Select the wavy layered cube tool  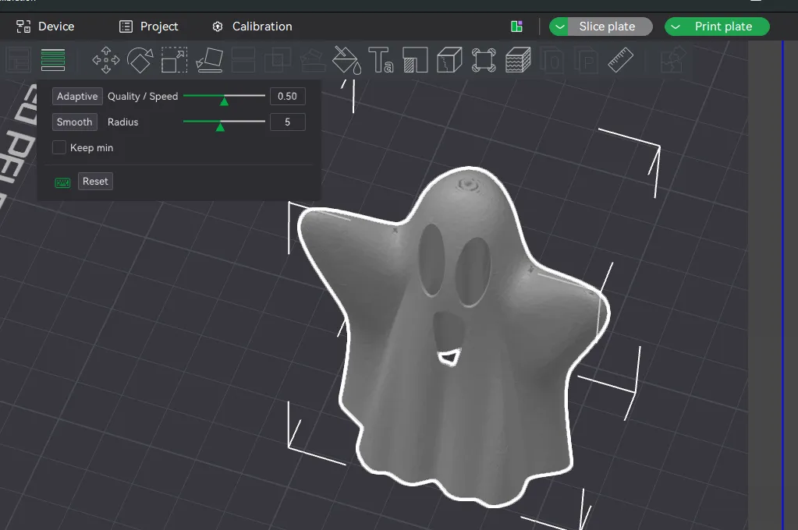click(518, 60)
